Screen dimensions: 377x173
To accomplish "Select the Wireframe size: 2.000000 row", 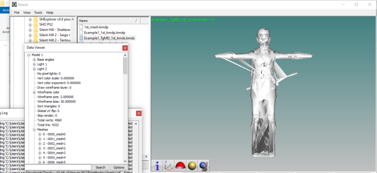I will pos(55,97).
